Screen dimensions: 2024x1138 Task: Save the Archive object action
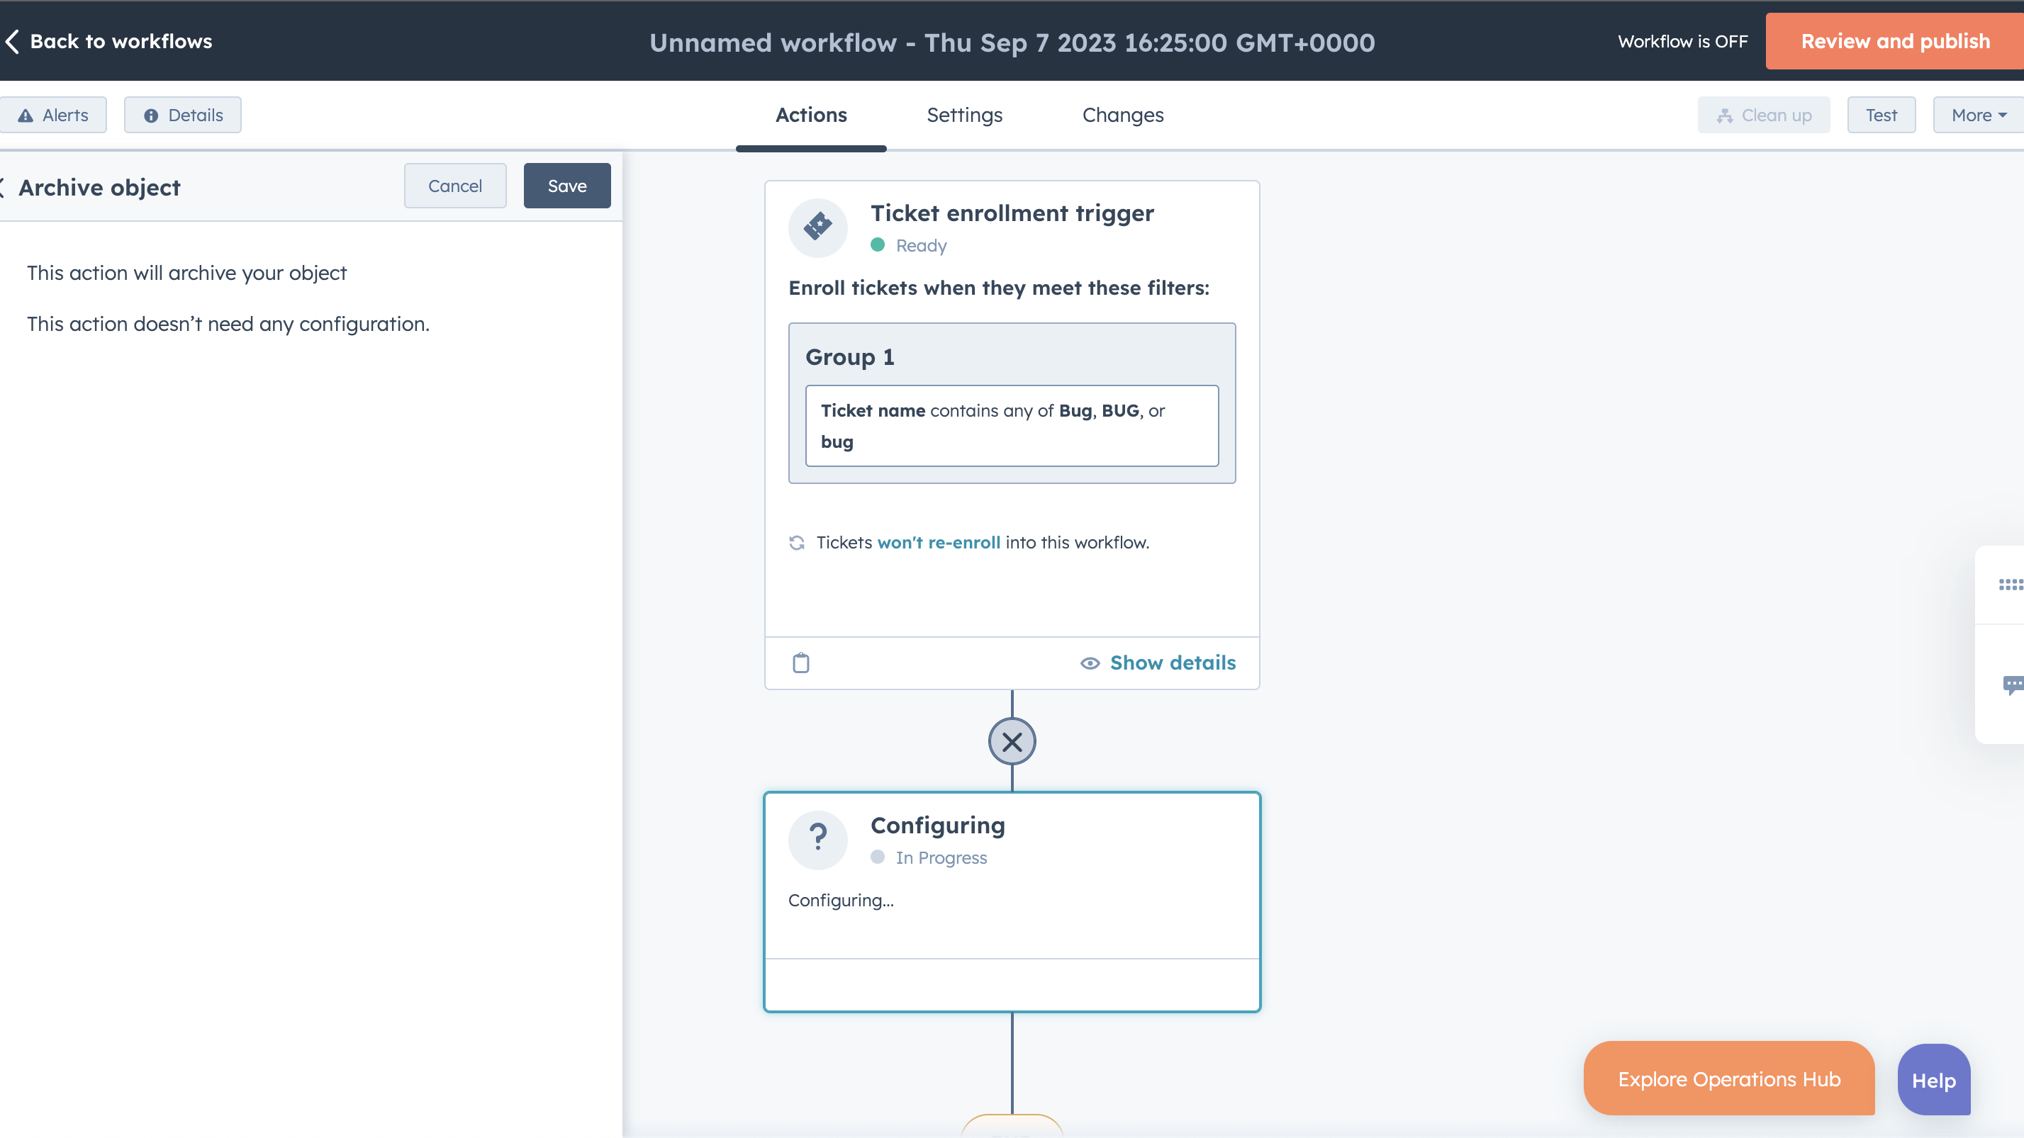click(566, 186)
